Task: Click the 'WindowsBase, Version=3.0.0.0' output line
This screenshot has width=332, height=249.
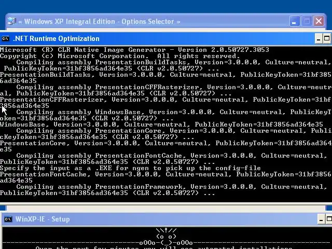Action: tap(161, 125)
